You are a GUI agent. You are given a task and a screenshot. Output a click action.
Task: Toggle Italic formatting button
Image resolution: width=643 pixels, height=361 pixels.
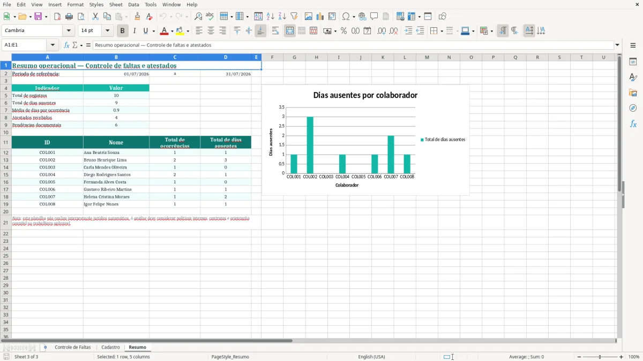134,31
